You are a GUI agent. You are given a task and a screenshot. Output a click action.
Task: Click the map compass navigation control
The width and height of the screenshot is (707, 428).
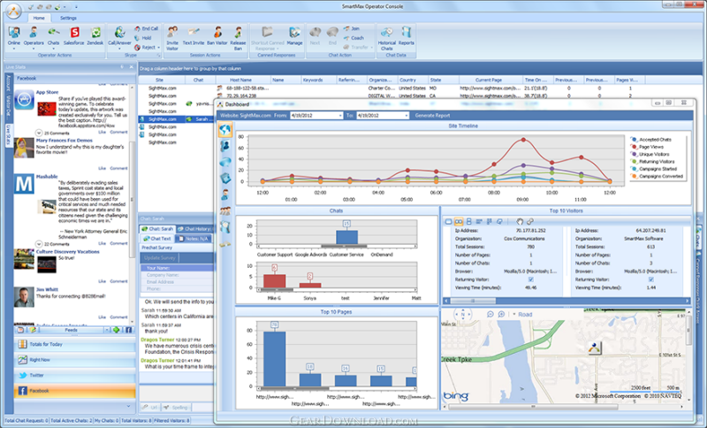[x=462, y=314]
